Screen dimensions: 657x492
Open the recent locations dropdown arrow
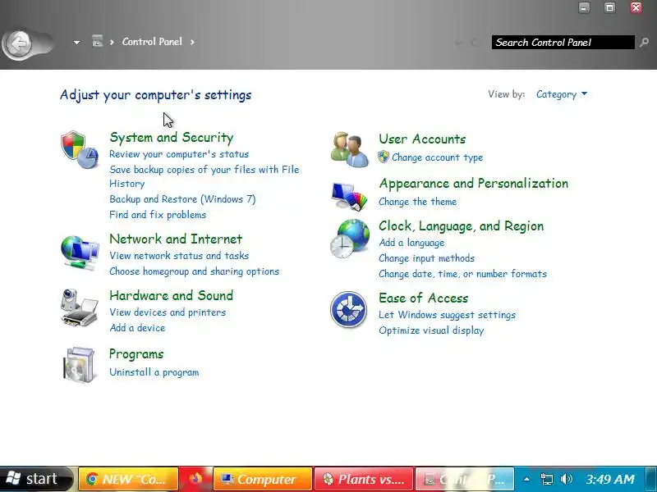click(76, 43)
